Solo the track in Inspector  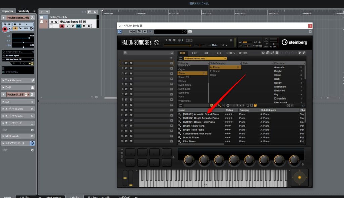click(9, 24)
